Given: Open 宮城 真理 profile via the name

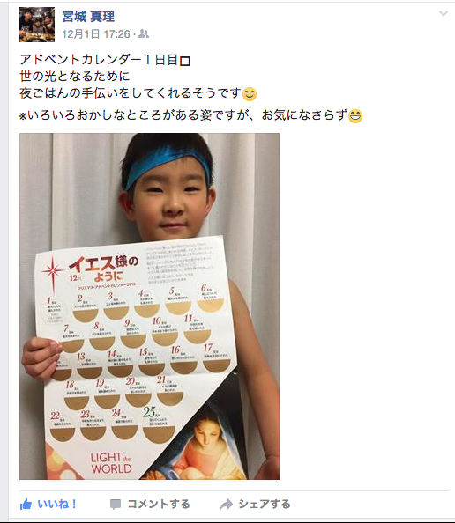Looking at the screenshot, I should [x=88, y=17].
